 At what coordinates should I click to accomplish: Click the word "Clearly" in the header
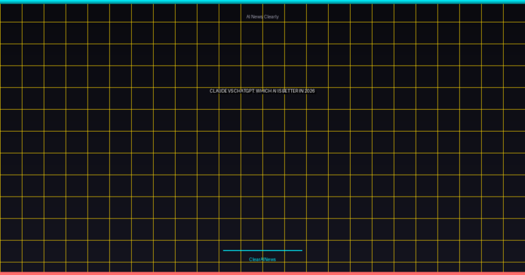pos(271,16)
